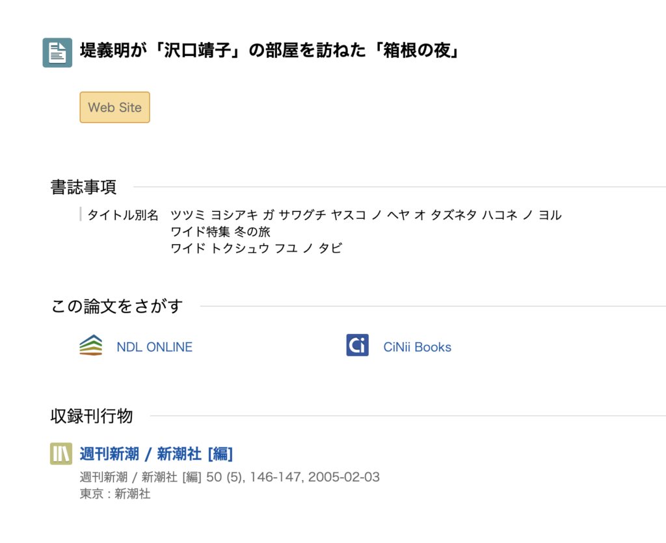Select the この論文をさがす section heading

[x=117, y=306]
